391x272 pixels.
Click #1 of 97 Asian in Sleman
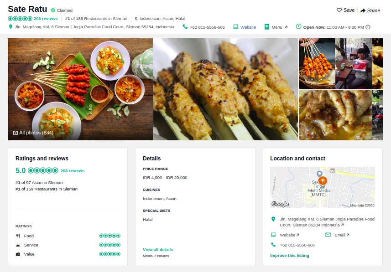pos(39,183)
